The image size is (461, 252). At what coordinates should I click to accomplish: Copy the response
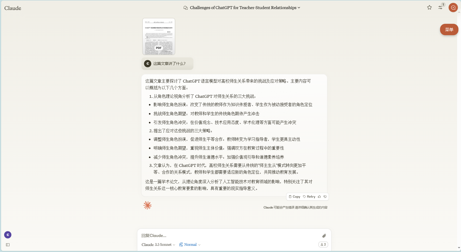click(x=294, y=197)
